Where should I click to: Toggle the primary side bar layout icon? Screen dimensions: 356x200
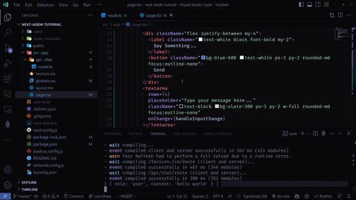(301, 4)
